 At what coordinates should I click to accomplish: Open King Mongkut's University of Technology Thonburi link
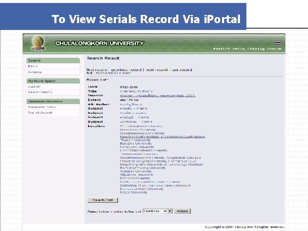(x=161, y=164)
